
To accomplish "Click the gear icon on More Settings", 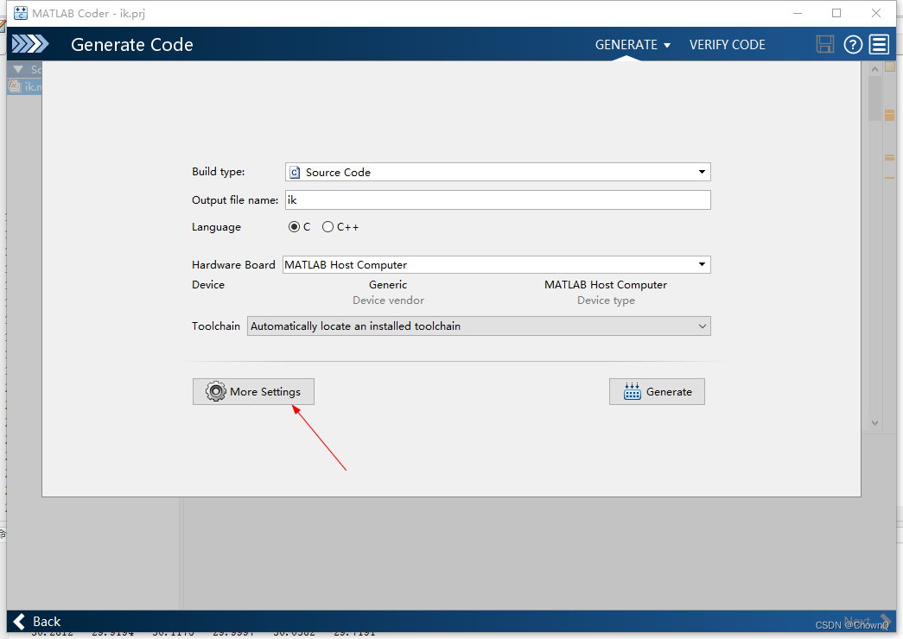I will 216,391.
